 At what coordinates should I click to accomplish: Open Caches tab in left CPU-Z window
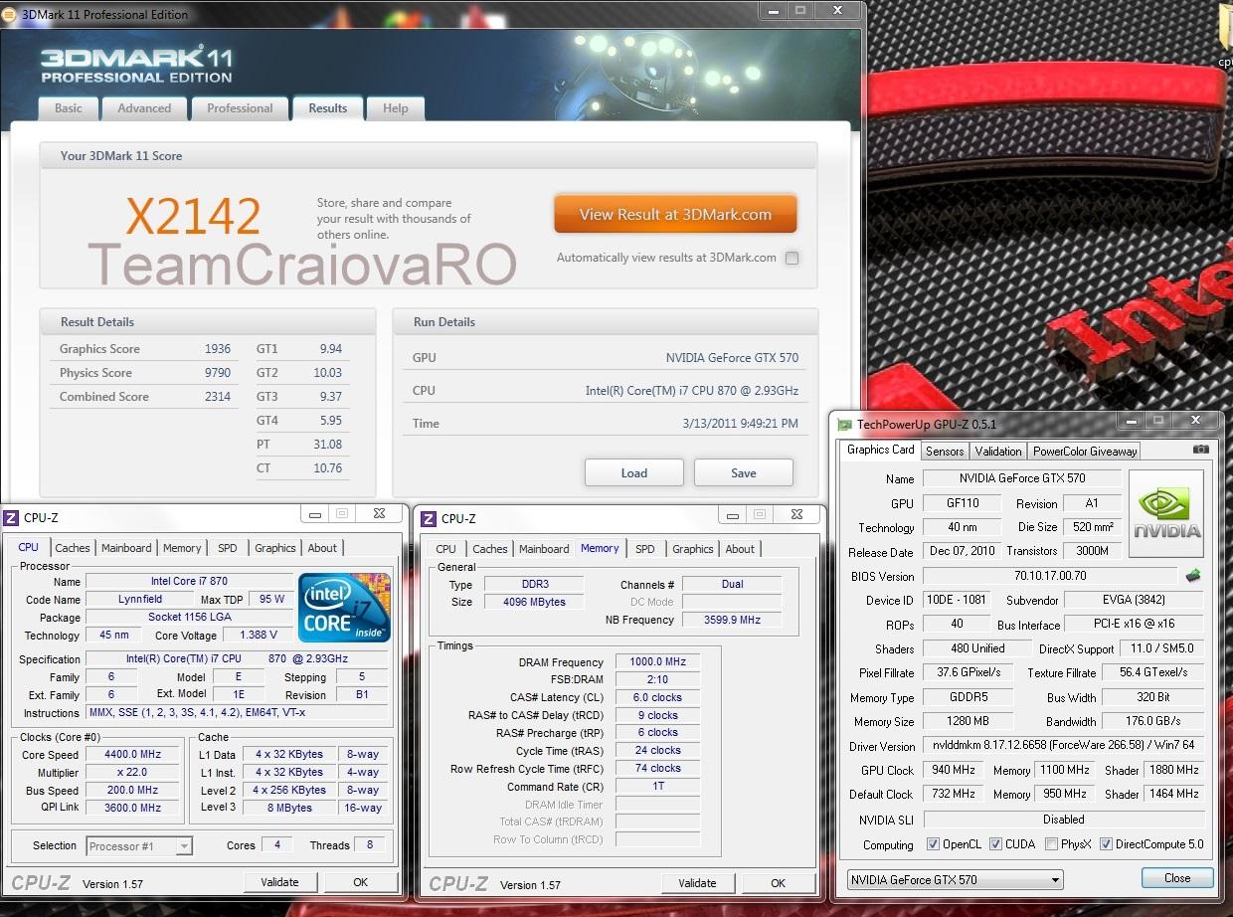(x=73, y=548)
